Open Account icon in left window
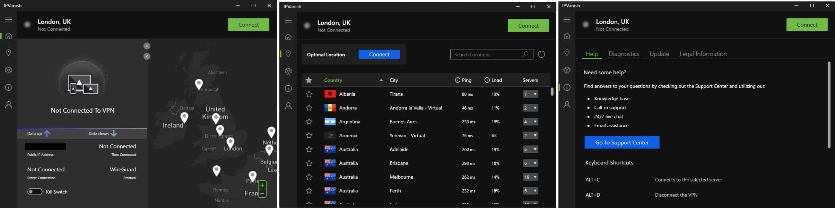Image resolution: width=835 pixels, height=208 pixels. [8, 105]
